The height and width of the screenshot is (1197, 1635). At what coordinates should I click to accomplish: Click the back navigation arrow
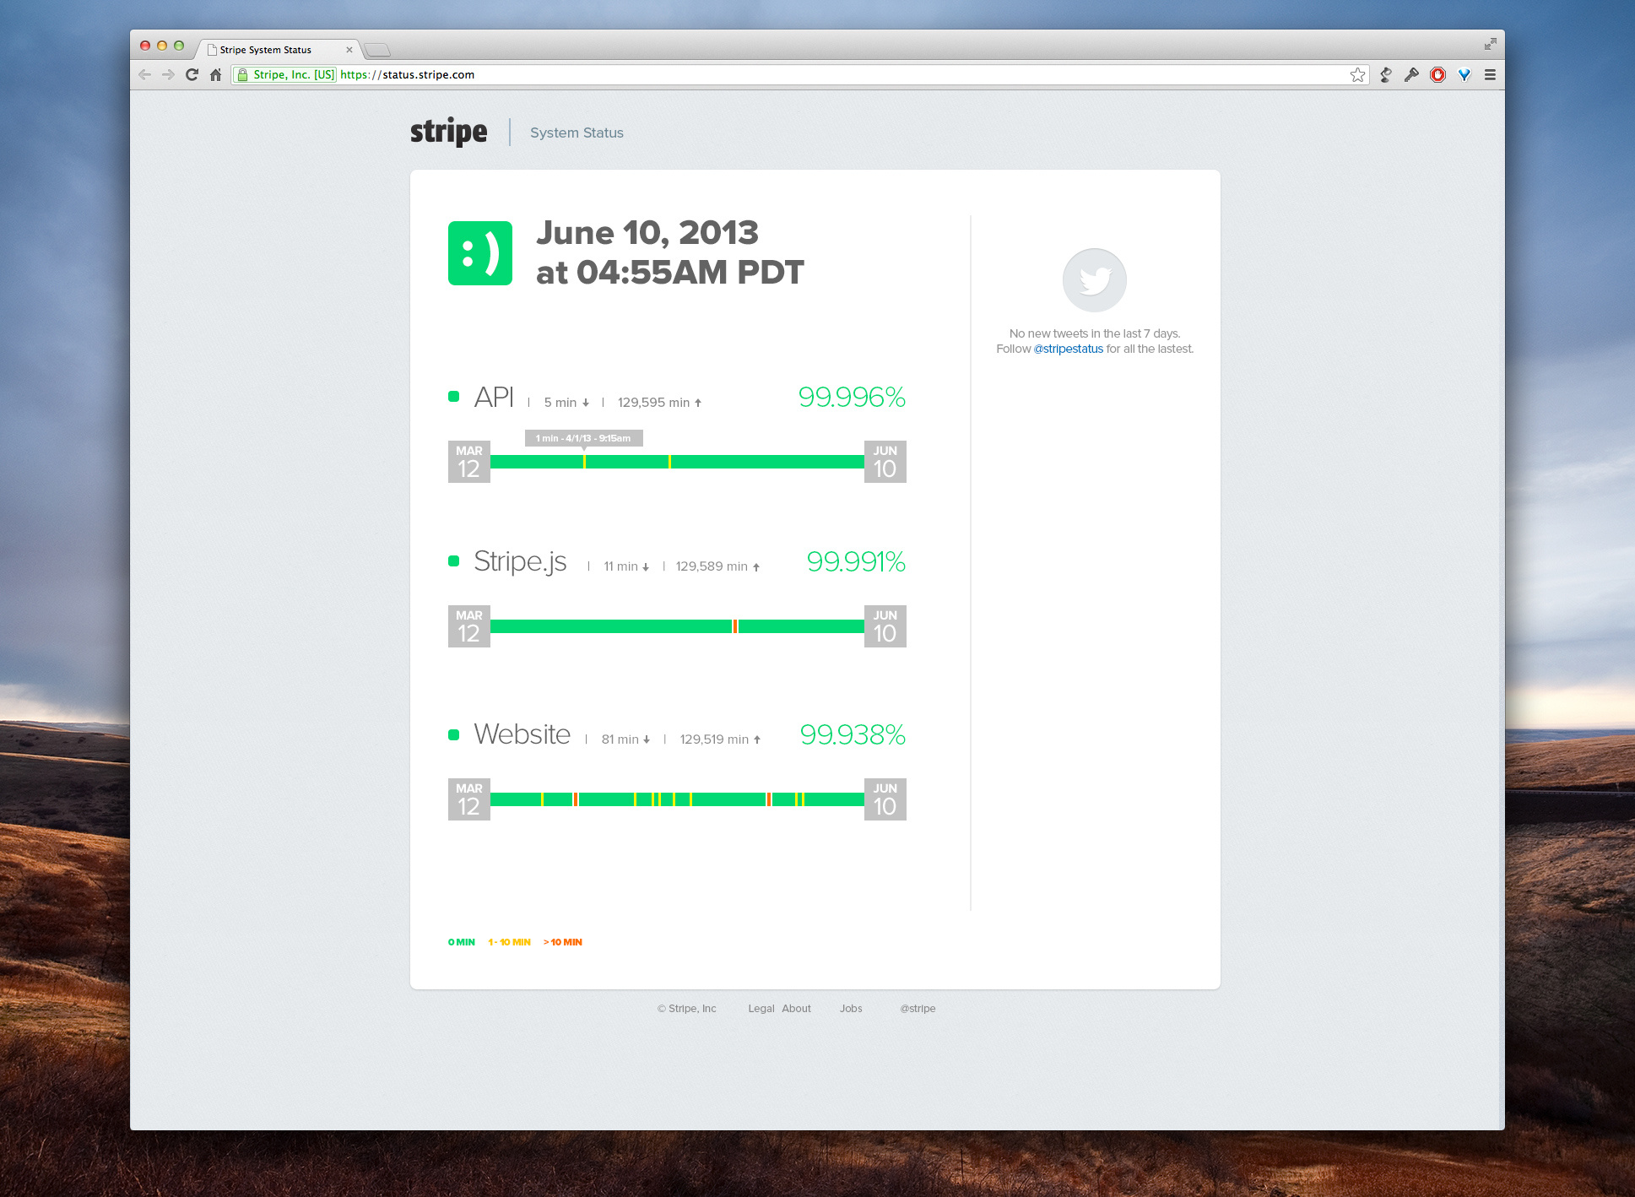[x=146, y=74]
